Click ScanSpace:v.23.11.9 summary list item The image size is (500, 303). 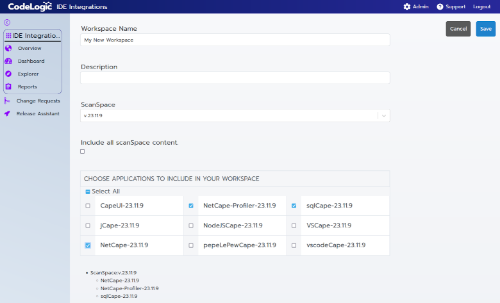coord(113,273)
